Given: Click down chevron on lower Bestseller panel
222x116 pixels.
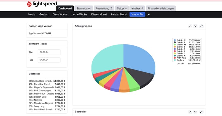Looking at the screenshot, I should click(x=195, y=112).
